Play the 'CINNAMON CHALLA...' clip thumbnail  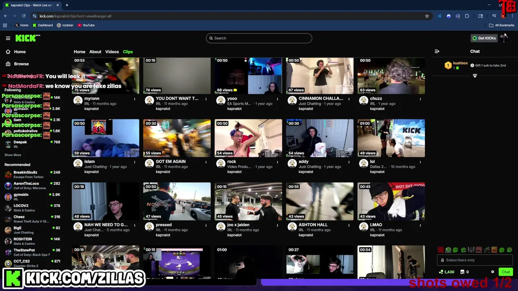pyautogui.click(x=320, y=76)
